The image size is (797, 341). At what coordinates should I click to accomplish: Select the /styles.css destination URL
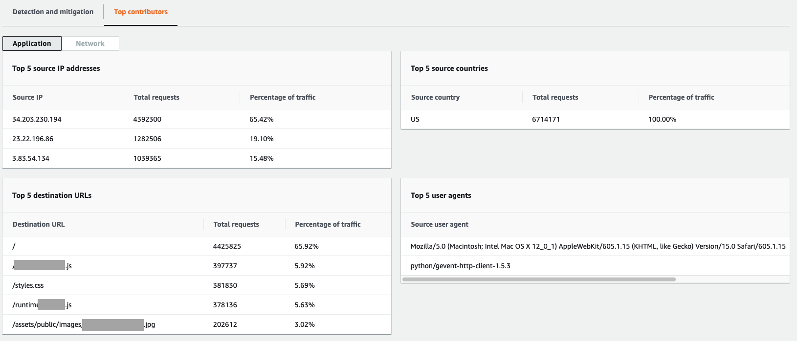click(x=28, y=285)
